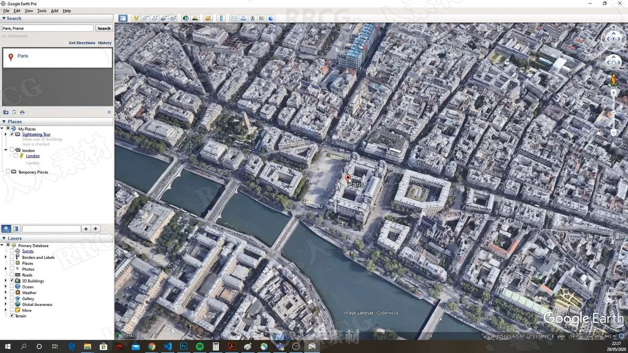Check the Temporary Places checkbox
Screen dimensions: 628x353
point(8,172)
